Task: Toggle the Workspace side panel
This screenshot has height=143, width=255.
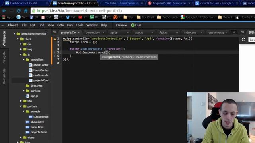Action: tap(4, 39)
